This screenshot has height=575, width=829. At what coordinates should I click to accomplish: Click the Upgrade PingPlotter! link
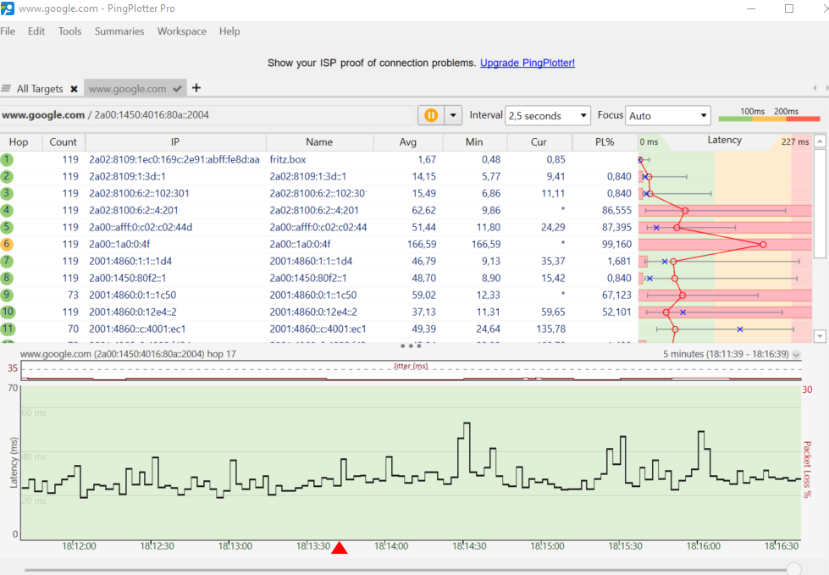(x=527, y=63)
